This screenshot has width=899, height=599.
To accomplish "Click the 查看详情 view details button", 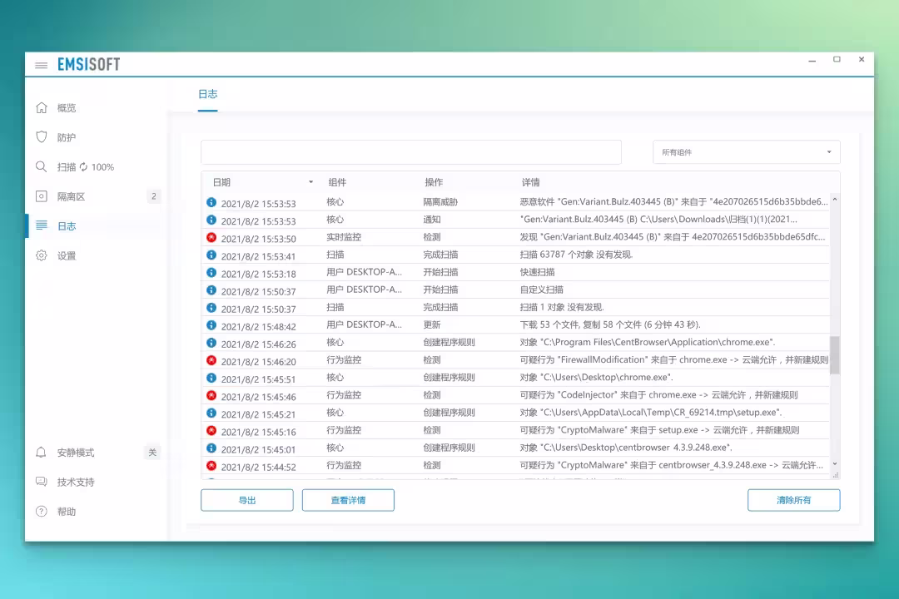I will point(348,500).
